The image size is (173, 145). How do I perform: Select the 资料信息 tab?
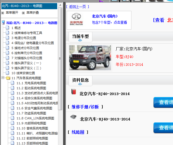coord(80,81)
